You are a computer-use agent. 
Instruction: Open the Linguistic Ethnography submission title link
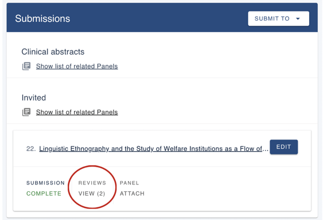153,149
